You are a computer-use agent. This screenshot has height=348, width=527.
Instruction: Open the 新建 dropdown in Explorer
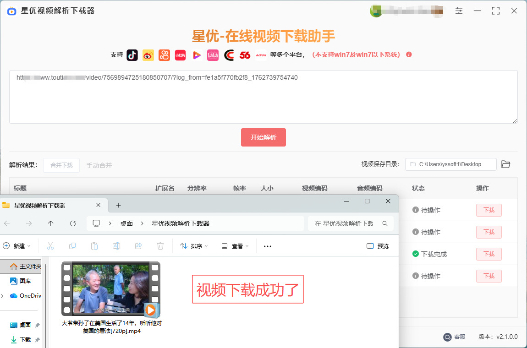pyautogui.click(x=17, y=246)
